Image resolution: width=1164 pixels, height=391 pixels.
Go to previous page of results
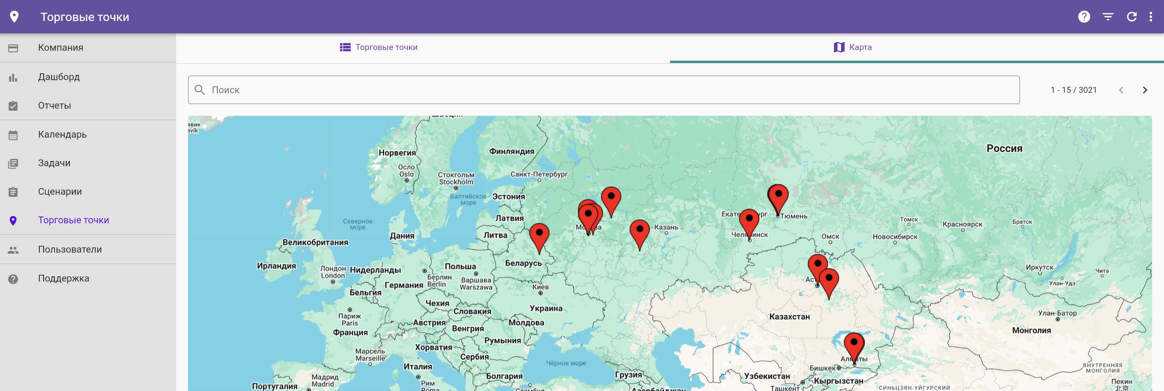click(1121, 90)
